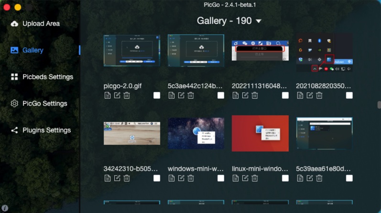Switch to Gallery in sidebar
This screenshot has width=381, height=213.
(x=27, y=50)
